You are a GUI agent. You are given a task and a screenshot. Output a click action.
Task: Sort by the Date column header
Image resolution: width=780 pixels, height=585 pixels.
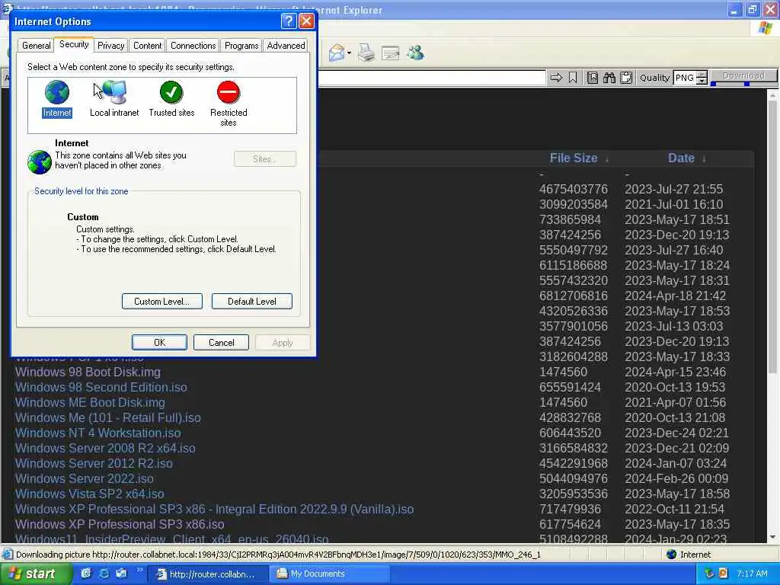coord(681,158)
